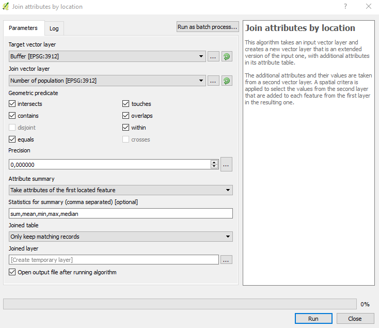Select the Parameters tab
This screenshot has height=328, width=379.
click(x=23, y=28)
